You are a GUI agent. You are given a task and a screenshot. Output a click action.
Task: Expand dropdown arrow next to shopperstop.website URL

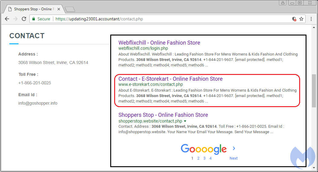pyautogui.click(x=185, y=121)
